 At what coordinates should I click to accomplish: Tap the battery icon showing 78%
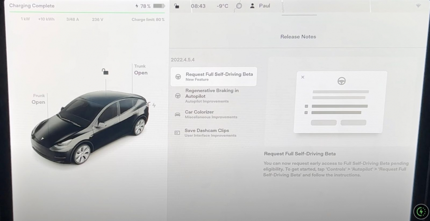(x=159, y=6)
